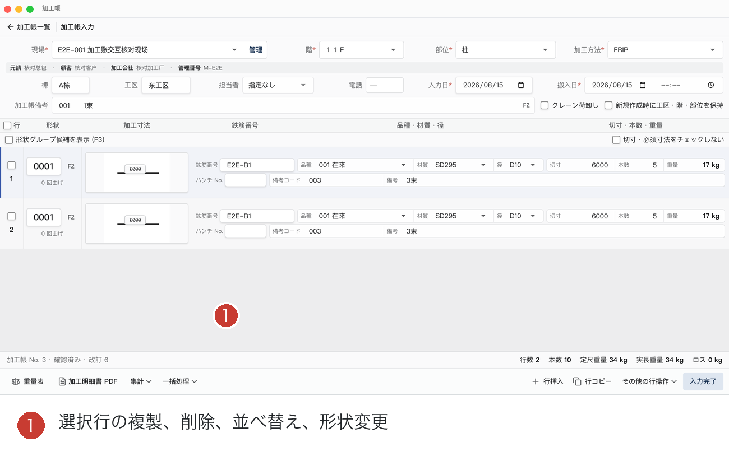Click row 2 shape code 0001 box
729x456 pixels.
pyautogui.click(x=44, y=217)
